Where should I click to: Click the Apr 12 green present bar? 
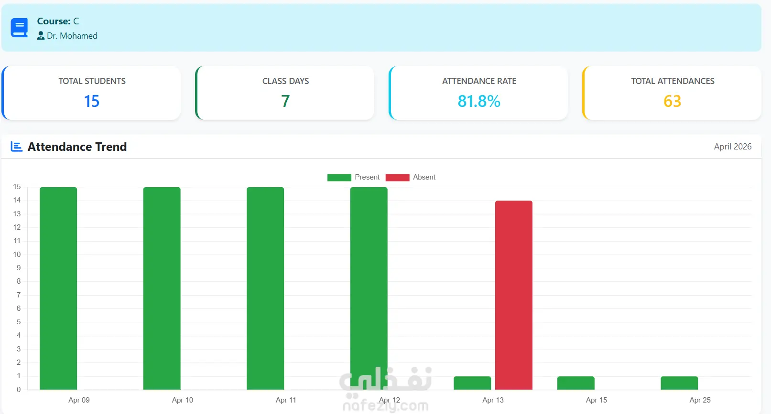[x=369, y=288]
